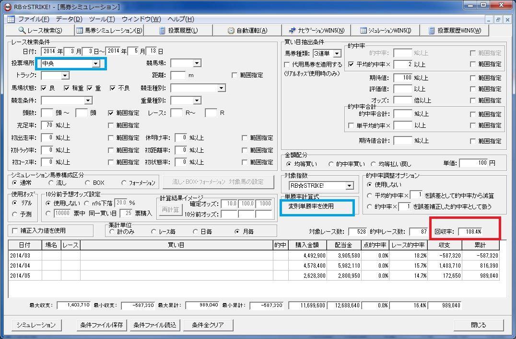Open the データ(D) menu

(69, 19)
